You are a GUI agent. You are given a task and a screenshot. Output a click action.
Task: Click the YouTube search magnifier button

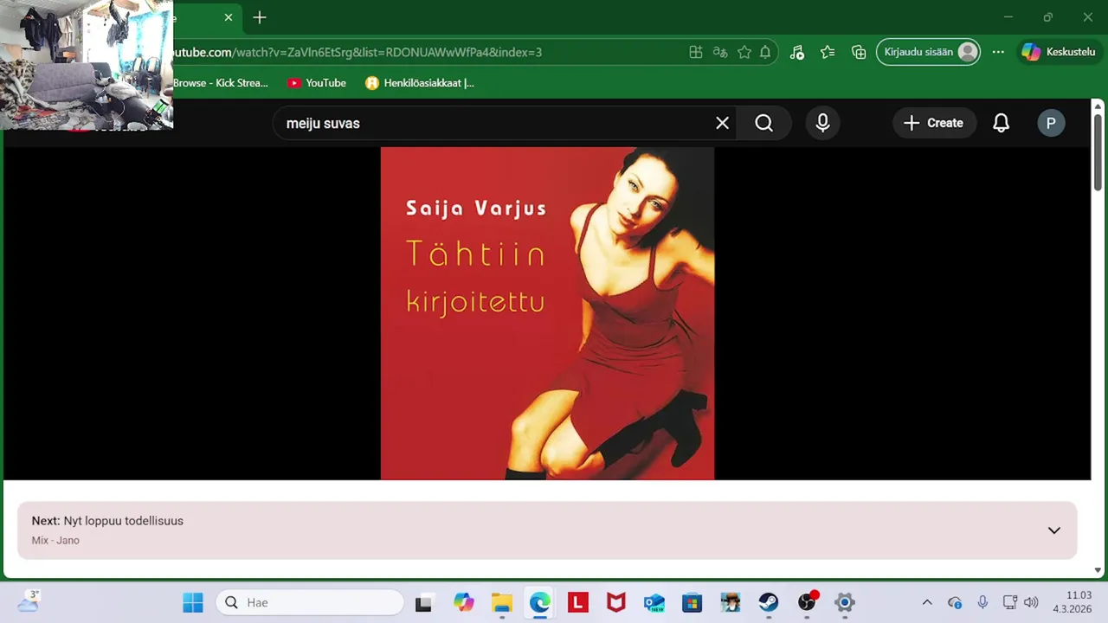[763, 123]
